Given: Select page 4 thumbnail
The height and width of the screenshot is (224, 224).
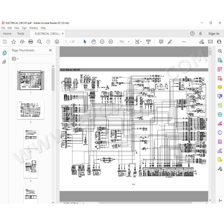Looking at the screenshot, I should [x=31, y=168].
